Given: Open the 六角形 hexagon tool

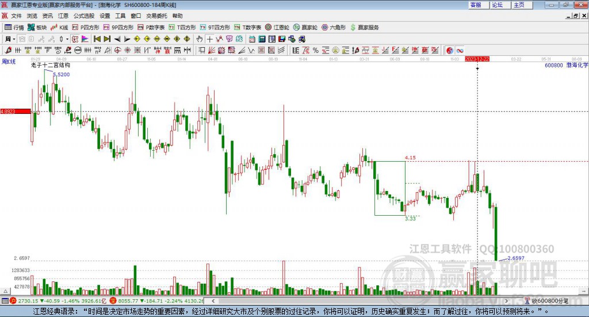Looking at the screenshot, I should [334, 28].
